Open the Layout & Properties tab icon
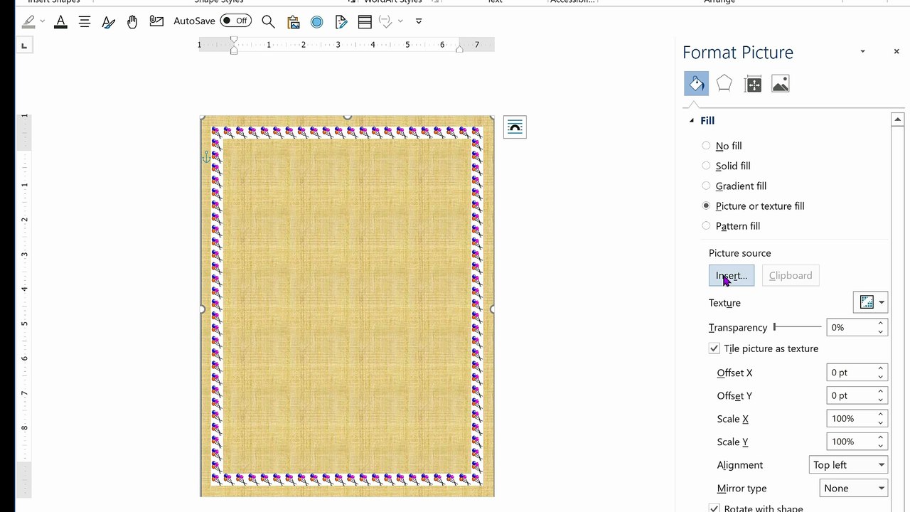This screenshot has height=512, width=910. (753, 84)
